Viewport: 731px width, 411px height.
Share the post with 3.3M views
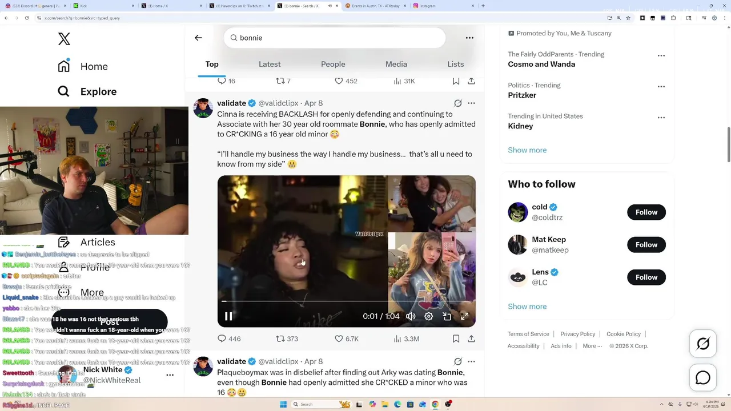(x=471, y=339)
